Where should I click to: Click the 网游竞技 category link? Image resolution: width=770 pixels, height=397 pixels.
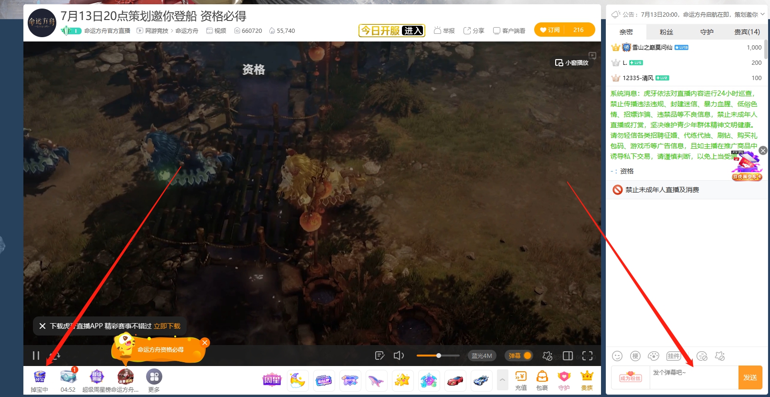(x=157, y=31)
